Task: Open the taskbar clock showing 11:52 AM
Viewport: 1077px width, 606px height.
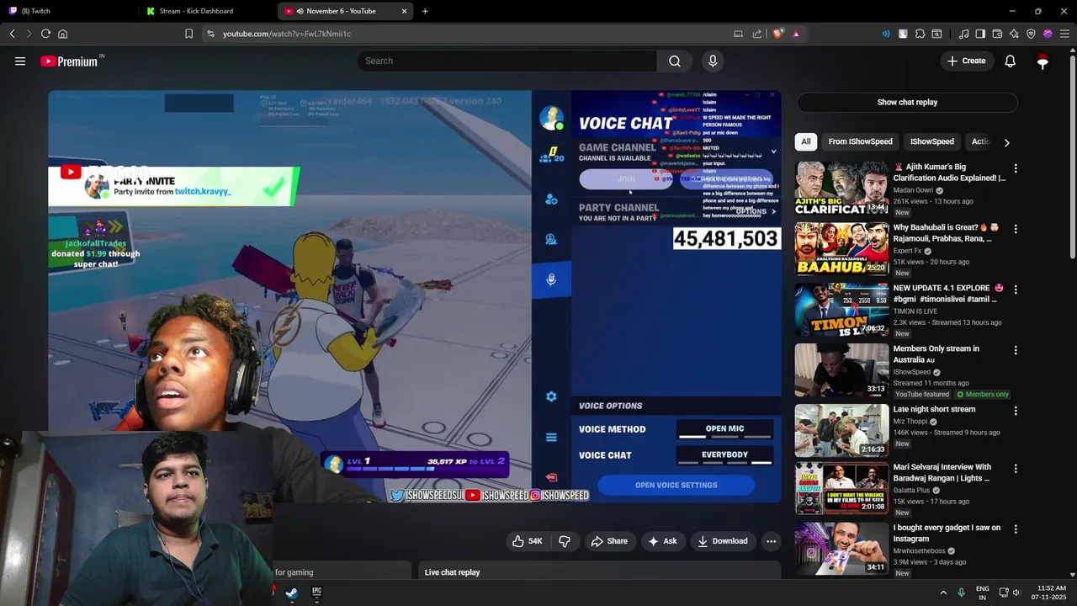Action: (1048, 593)
